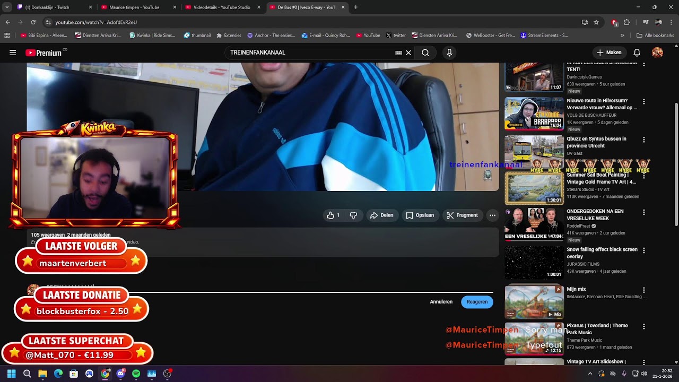
Task: Clear the search box with the X
Action: coord(408,53)
